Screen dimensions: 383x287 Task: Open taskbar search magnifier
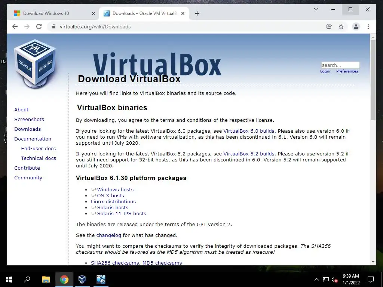27,280
